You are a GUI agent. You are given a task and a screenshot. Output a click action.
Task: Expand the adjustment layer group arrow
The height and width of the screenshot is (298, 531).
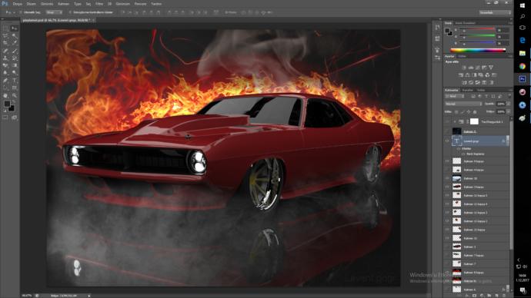[455, 121]
